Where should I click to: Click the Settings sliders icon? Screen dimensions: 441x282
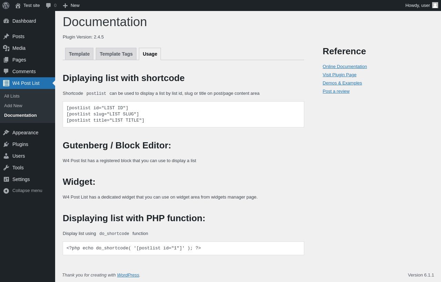[x=6, y=179]
